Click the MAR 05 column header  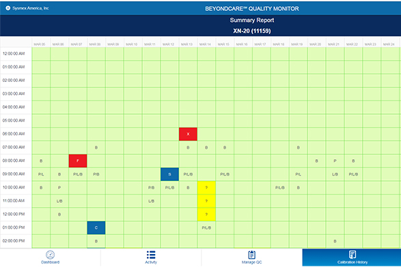pyautogui.click(x=40, y=44)
